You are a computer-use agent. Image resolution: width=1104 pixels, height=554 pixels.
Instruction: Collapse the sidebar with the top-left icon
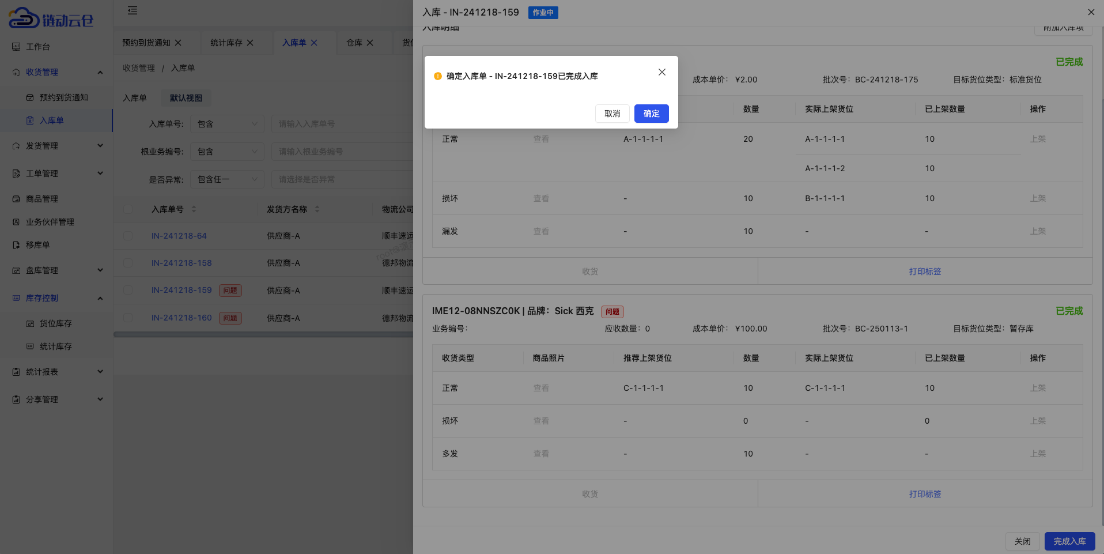coord(133,11)
